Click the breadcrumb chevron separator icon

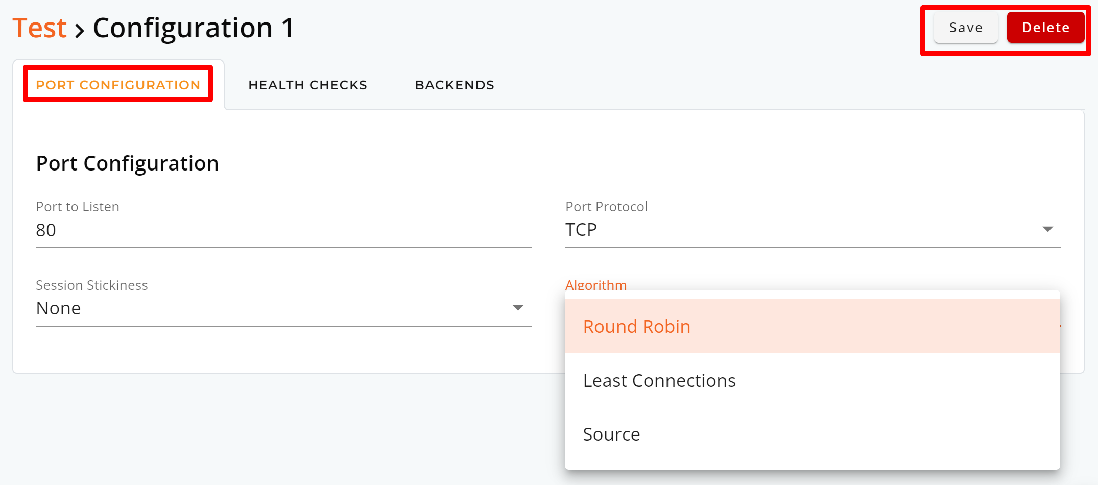[x=80, y=31]
